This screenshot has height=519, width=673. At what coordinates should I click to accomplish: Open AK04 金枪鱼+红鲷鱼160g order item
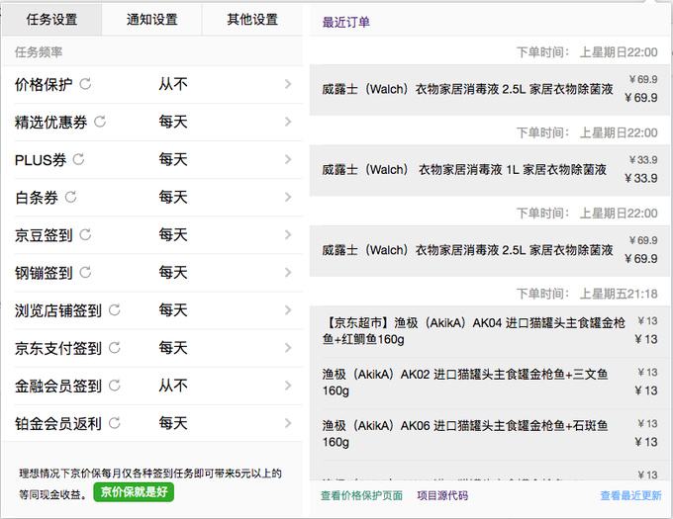click(490, 331)
